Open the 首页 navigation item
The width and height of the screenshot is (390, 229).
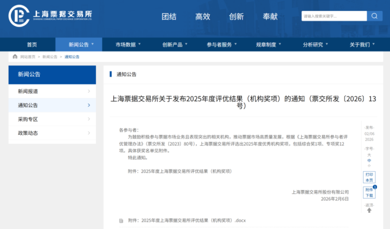(32, 44)
